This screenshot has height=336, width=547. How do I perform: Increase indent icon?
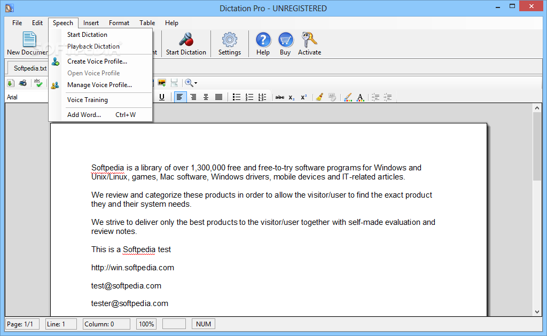point(388,97)
